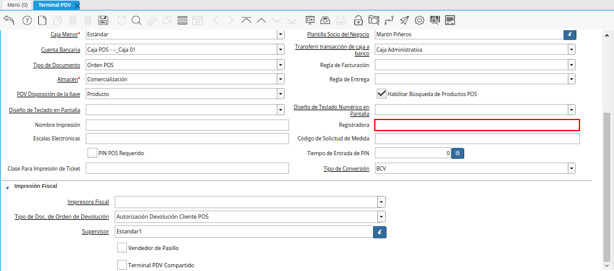Click the Registradora input field
The image size is (614, 271).
(x=477, y=125)
